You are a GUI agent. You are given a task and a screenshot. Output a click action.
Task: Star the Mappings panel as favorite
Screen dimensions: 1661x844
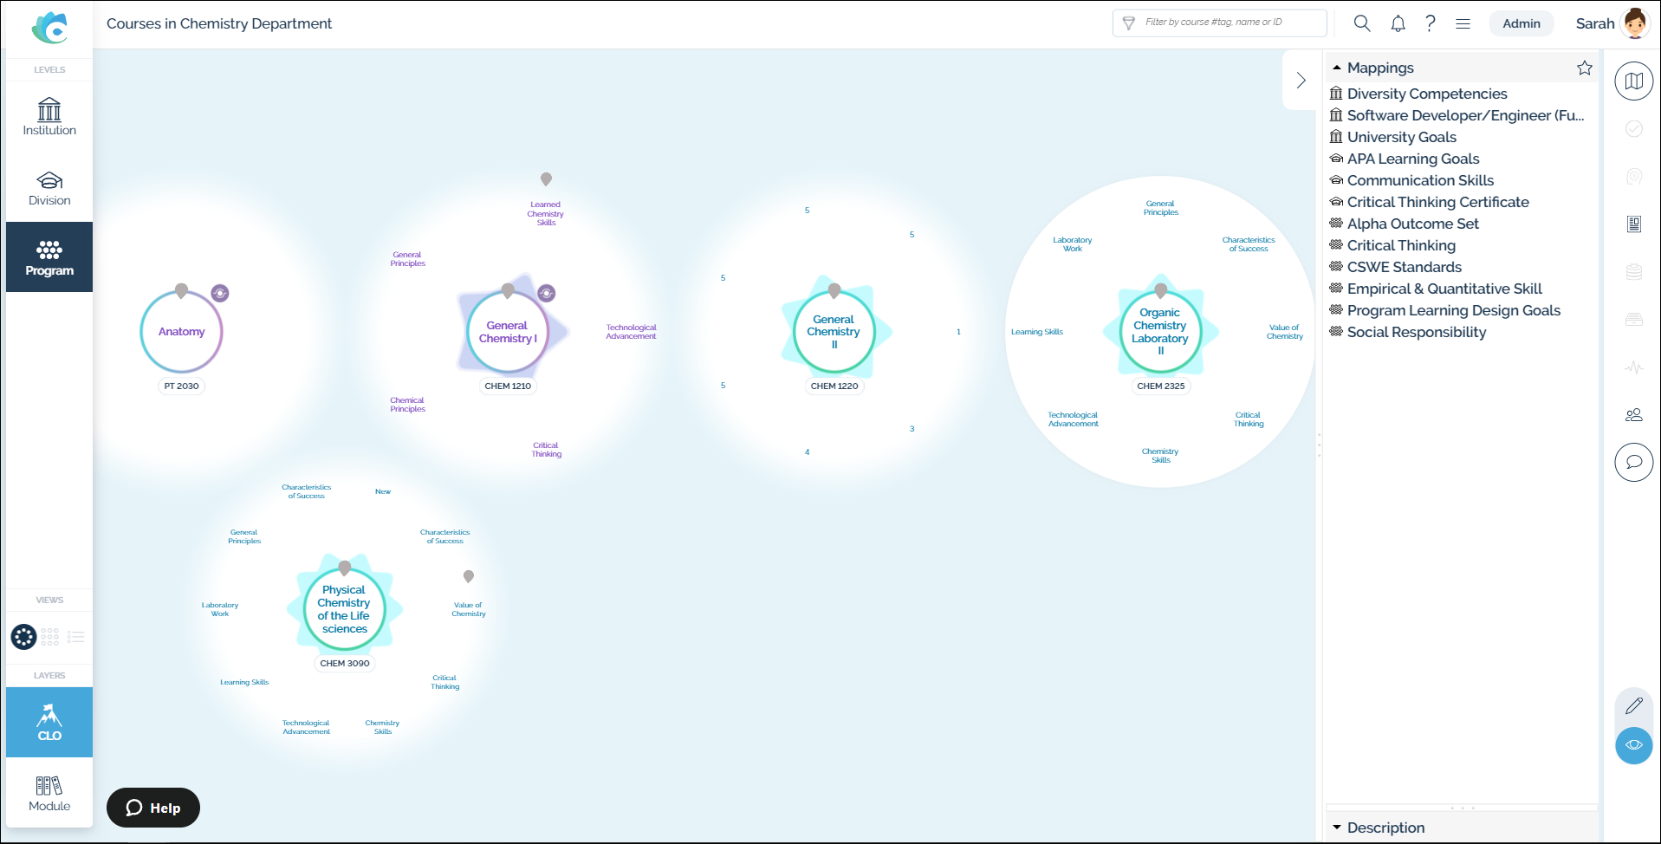point(1584,68)
